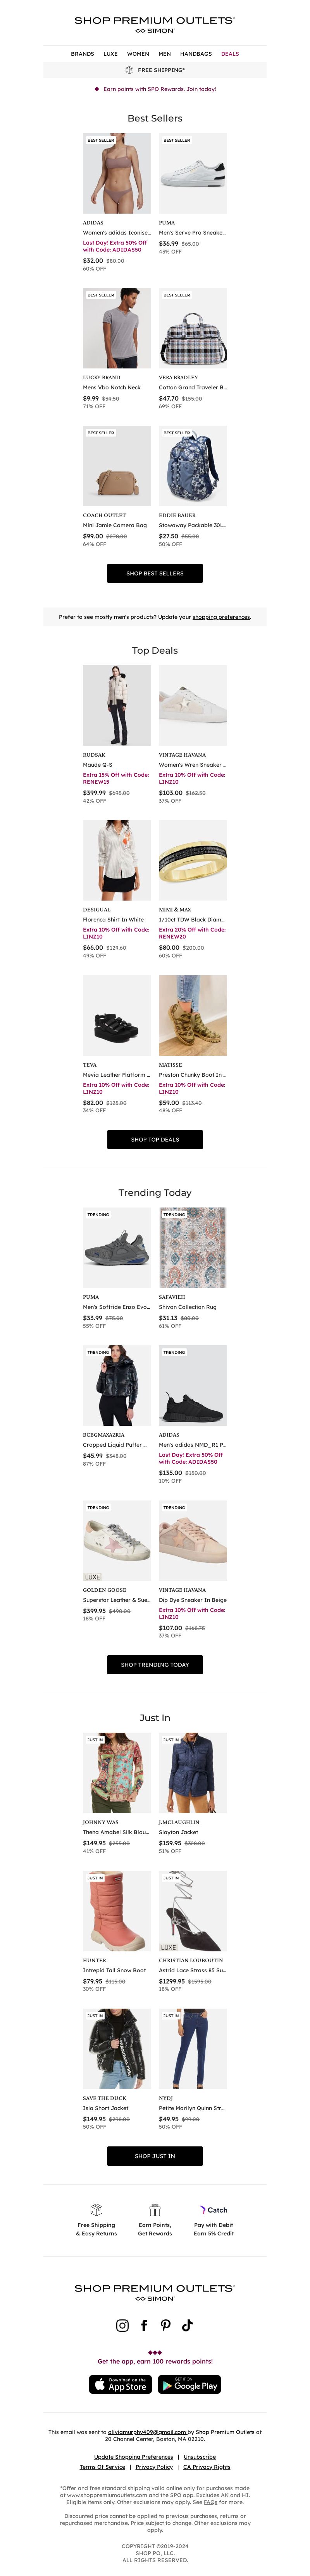Open the Google Play badge
This screenshot has width=310, height=2576.
point(189,2384)
